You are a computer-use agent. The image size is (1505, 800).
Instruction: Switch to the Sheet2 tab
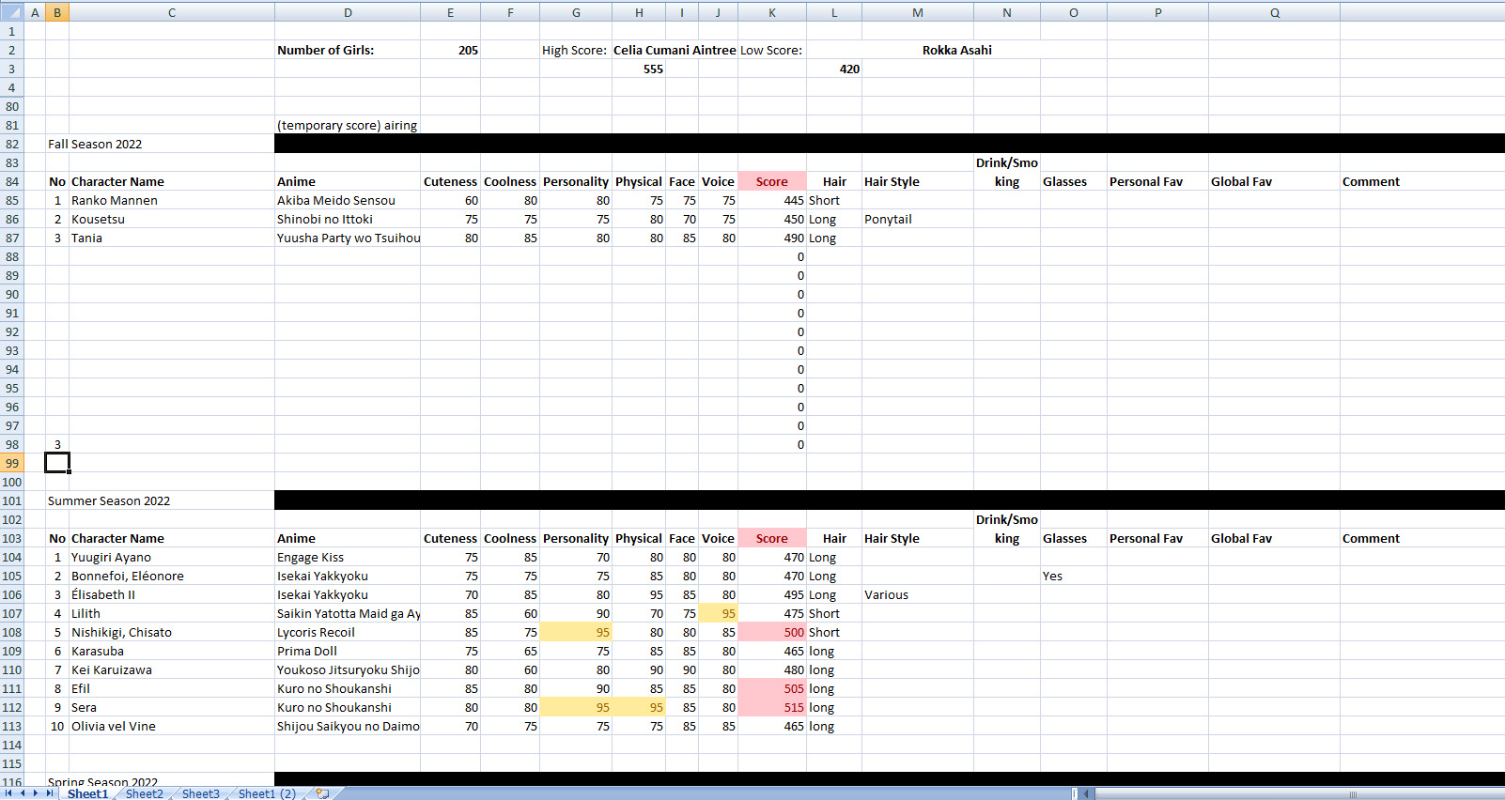pos(144,793)
